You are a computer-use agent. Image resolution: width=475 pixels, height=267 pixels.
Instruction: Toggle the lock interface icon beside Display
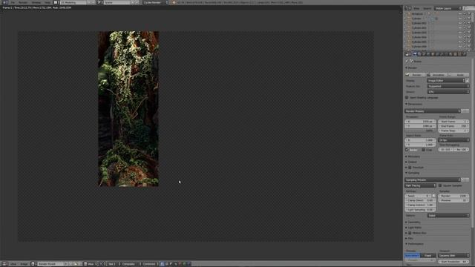(468, 81)
